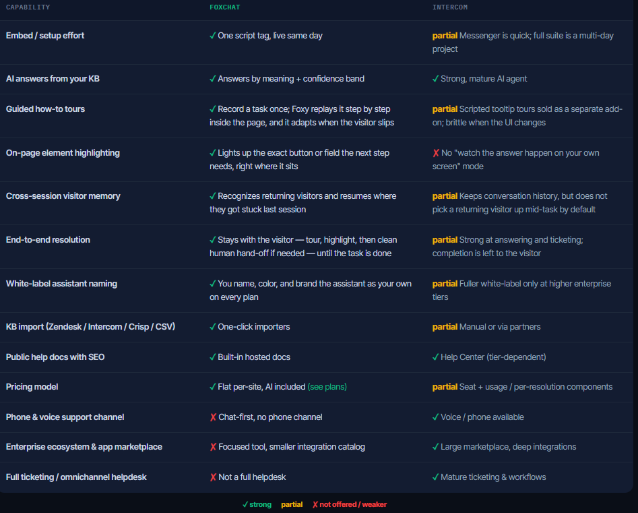
Task: Click "Fuller white-label only" Intercom cell
Action: 521,291
